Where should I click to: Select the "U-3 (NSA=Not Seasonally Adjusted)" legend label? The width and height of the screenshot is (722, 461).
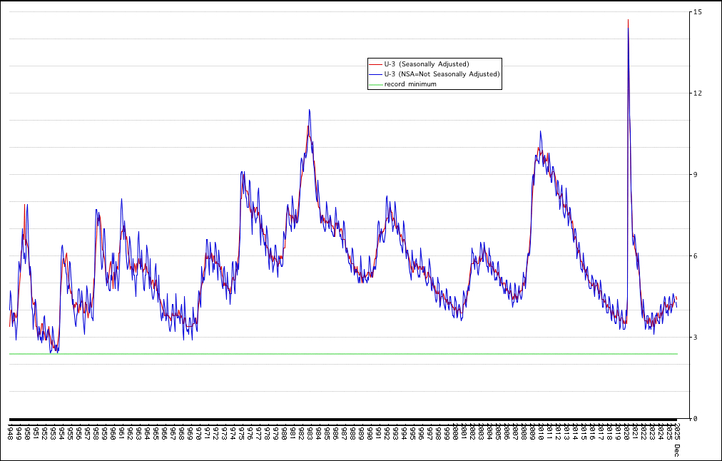pyautogui.click(x=442, y=74)
